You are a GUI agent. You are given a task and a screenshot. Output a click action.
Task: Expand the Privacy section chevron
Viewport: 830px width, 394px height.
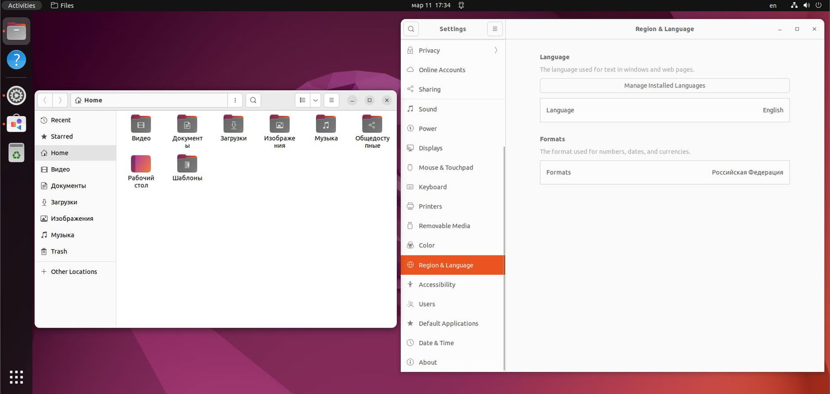[x=496, y=50]
